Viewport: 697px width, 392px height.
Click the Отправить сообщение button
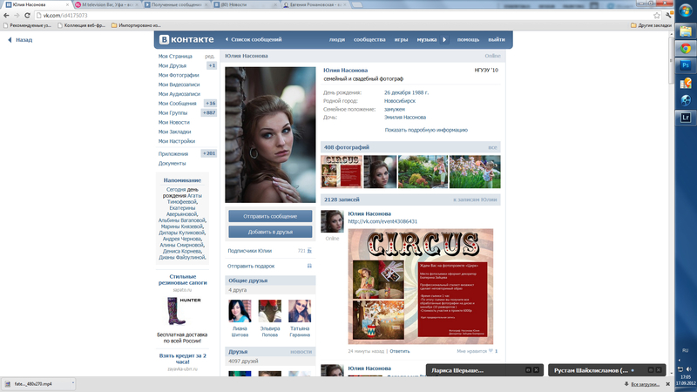[270, 216]
